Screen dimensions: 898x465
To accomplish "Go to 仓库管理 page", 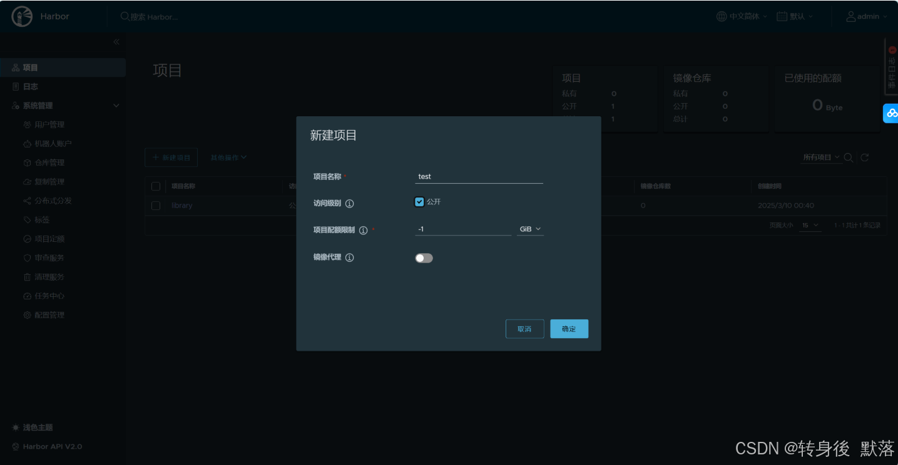I will 49,162.
